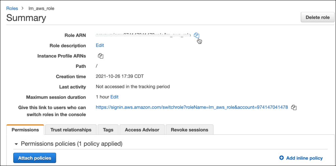Switch to the Trust relationships tab

click(71, 130)
